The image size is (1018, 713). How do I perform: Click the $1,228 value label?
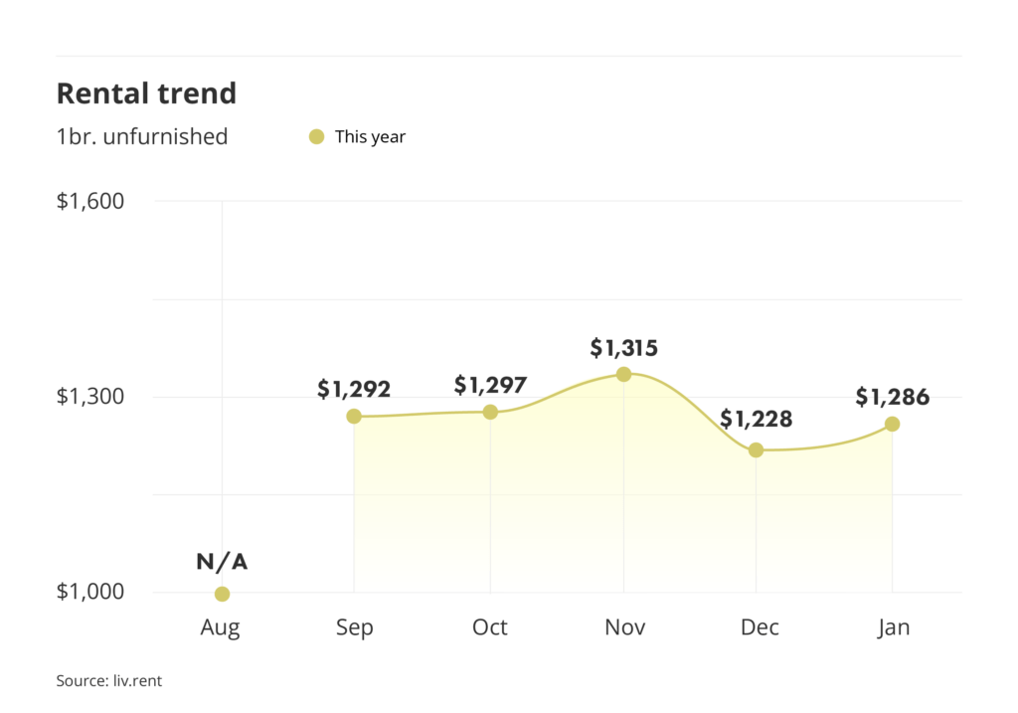pyautogui.click(x=756, y=419)
